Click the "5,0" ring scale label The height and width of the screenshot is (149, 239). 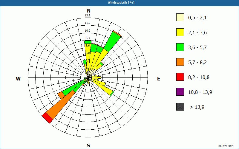pyautogui.click(x=88, y=53)
